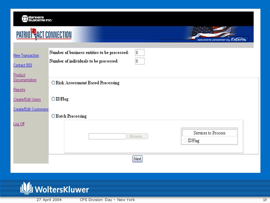The width and height of the screenshot is (270, 203).
Task: Click the Patriot Act Connection logo
Action: [44, 34]
